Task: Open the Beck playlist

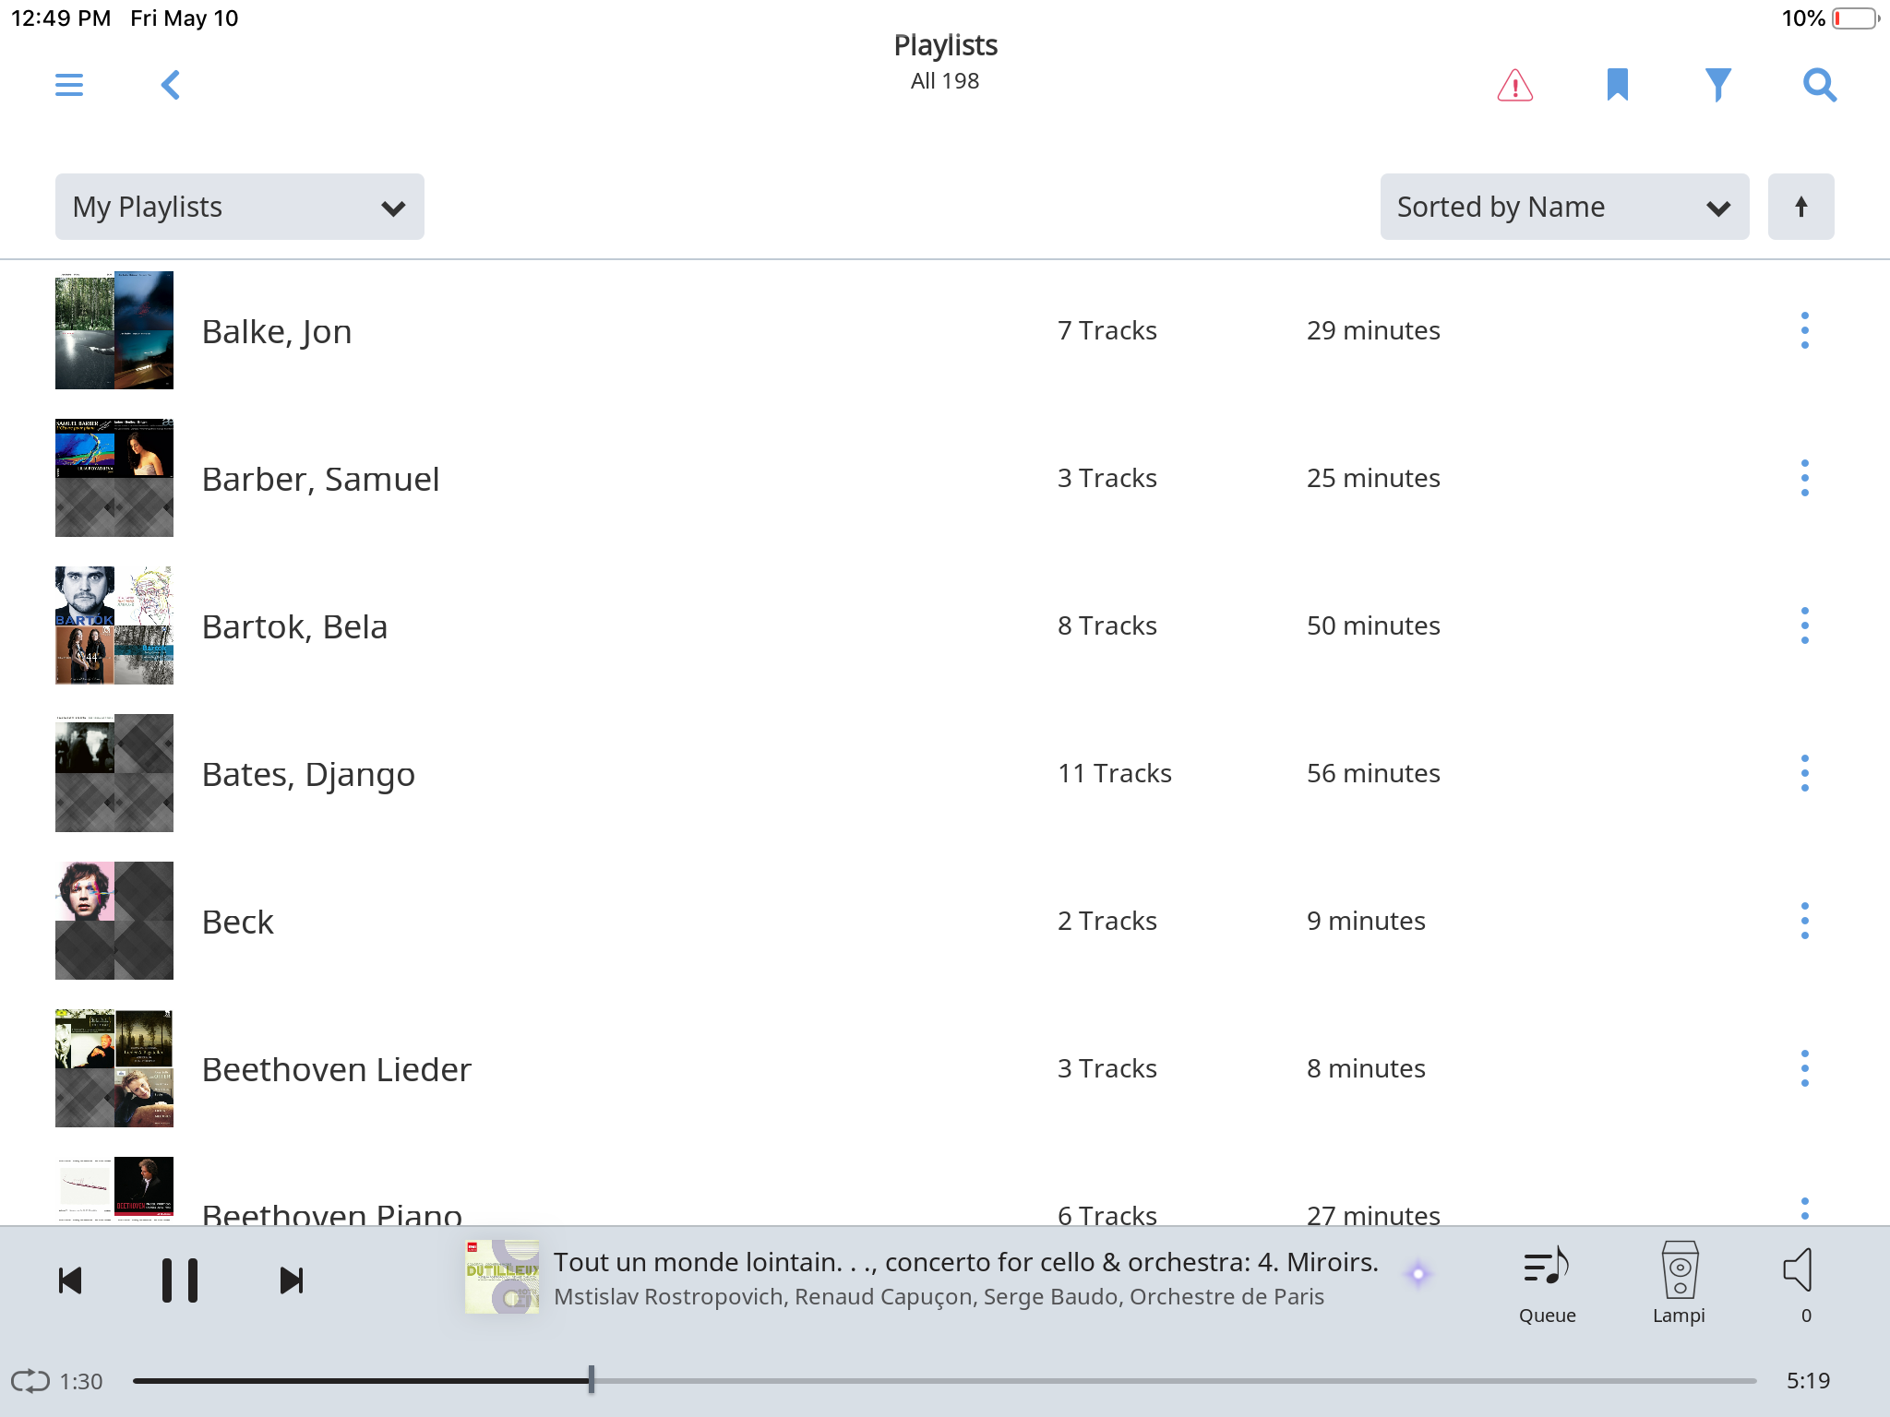Action: click(238, 922)
